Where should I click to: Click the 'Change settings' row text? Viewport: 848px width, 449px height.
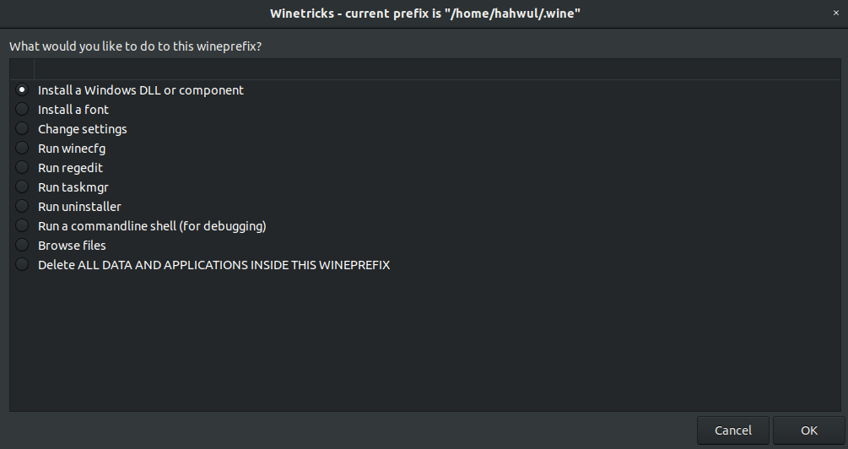(x=83, y=129)
